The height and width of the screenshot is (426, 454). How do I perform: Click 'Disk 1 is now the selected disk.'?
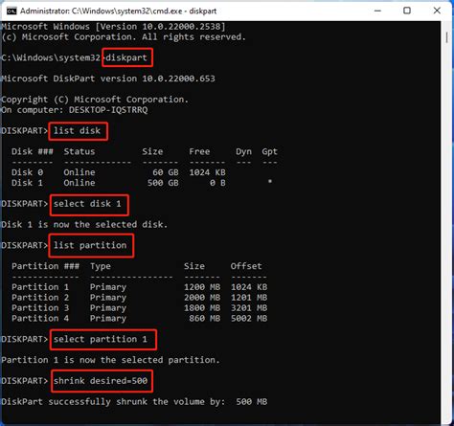84,225
